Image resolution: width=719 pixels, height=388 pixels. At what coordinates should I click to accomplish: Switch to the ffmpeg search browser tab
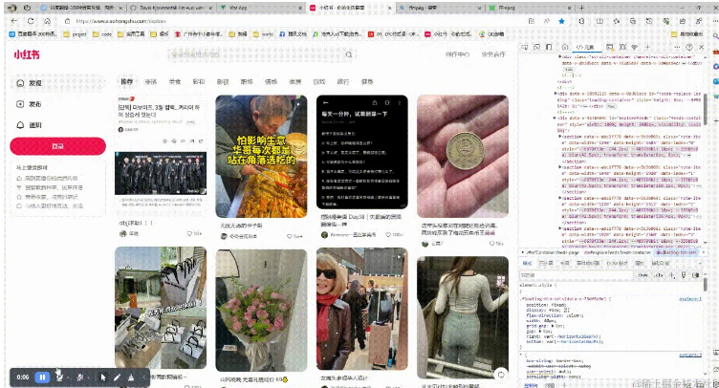click(x=438, y=8)
